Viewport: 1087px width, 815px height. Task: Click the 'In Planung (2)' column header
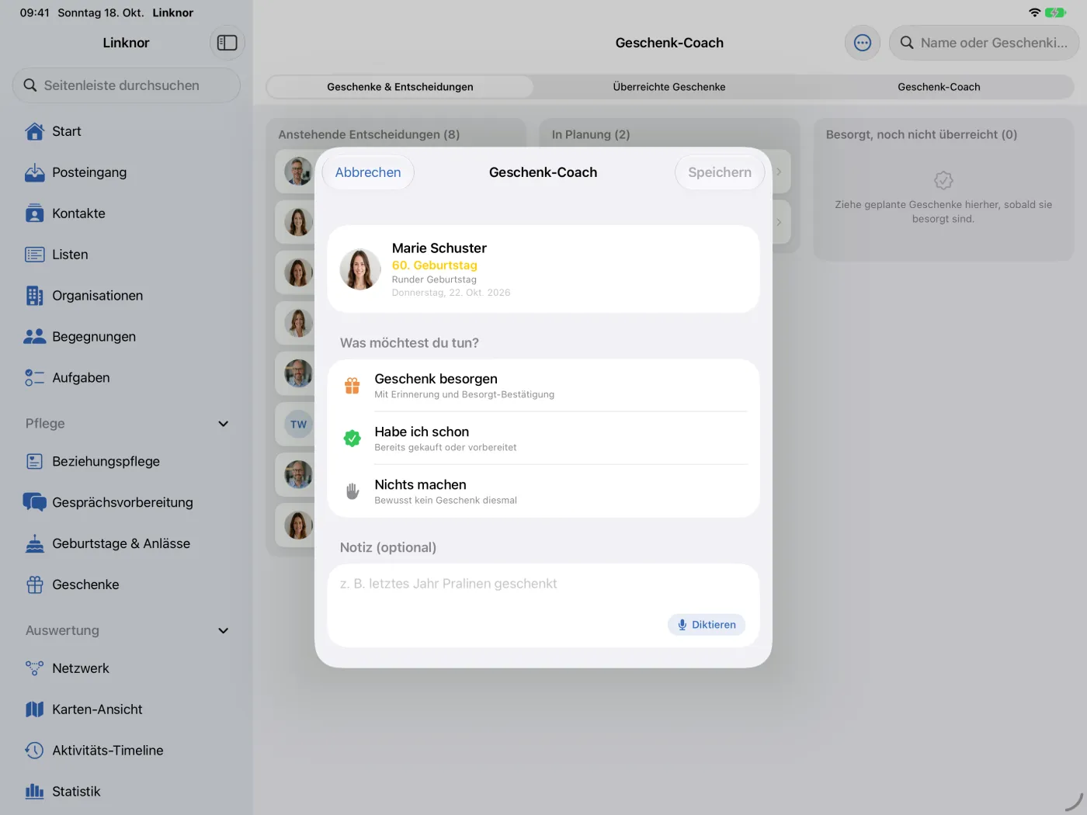coord(591,134)
